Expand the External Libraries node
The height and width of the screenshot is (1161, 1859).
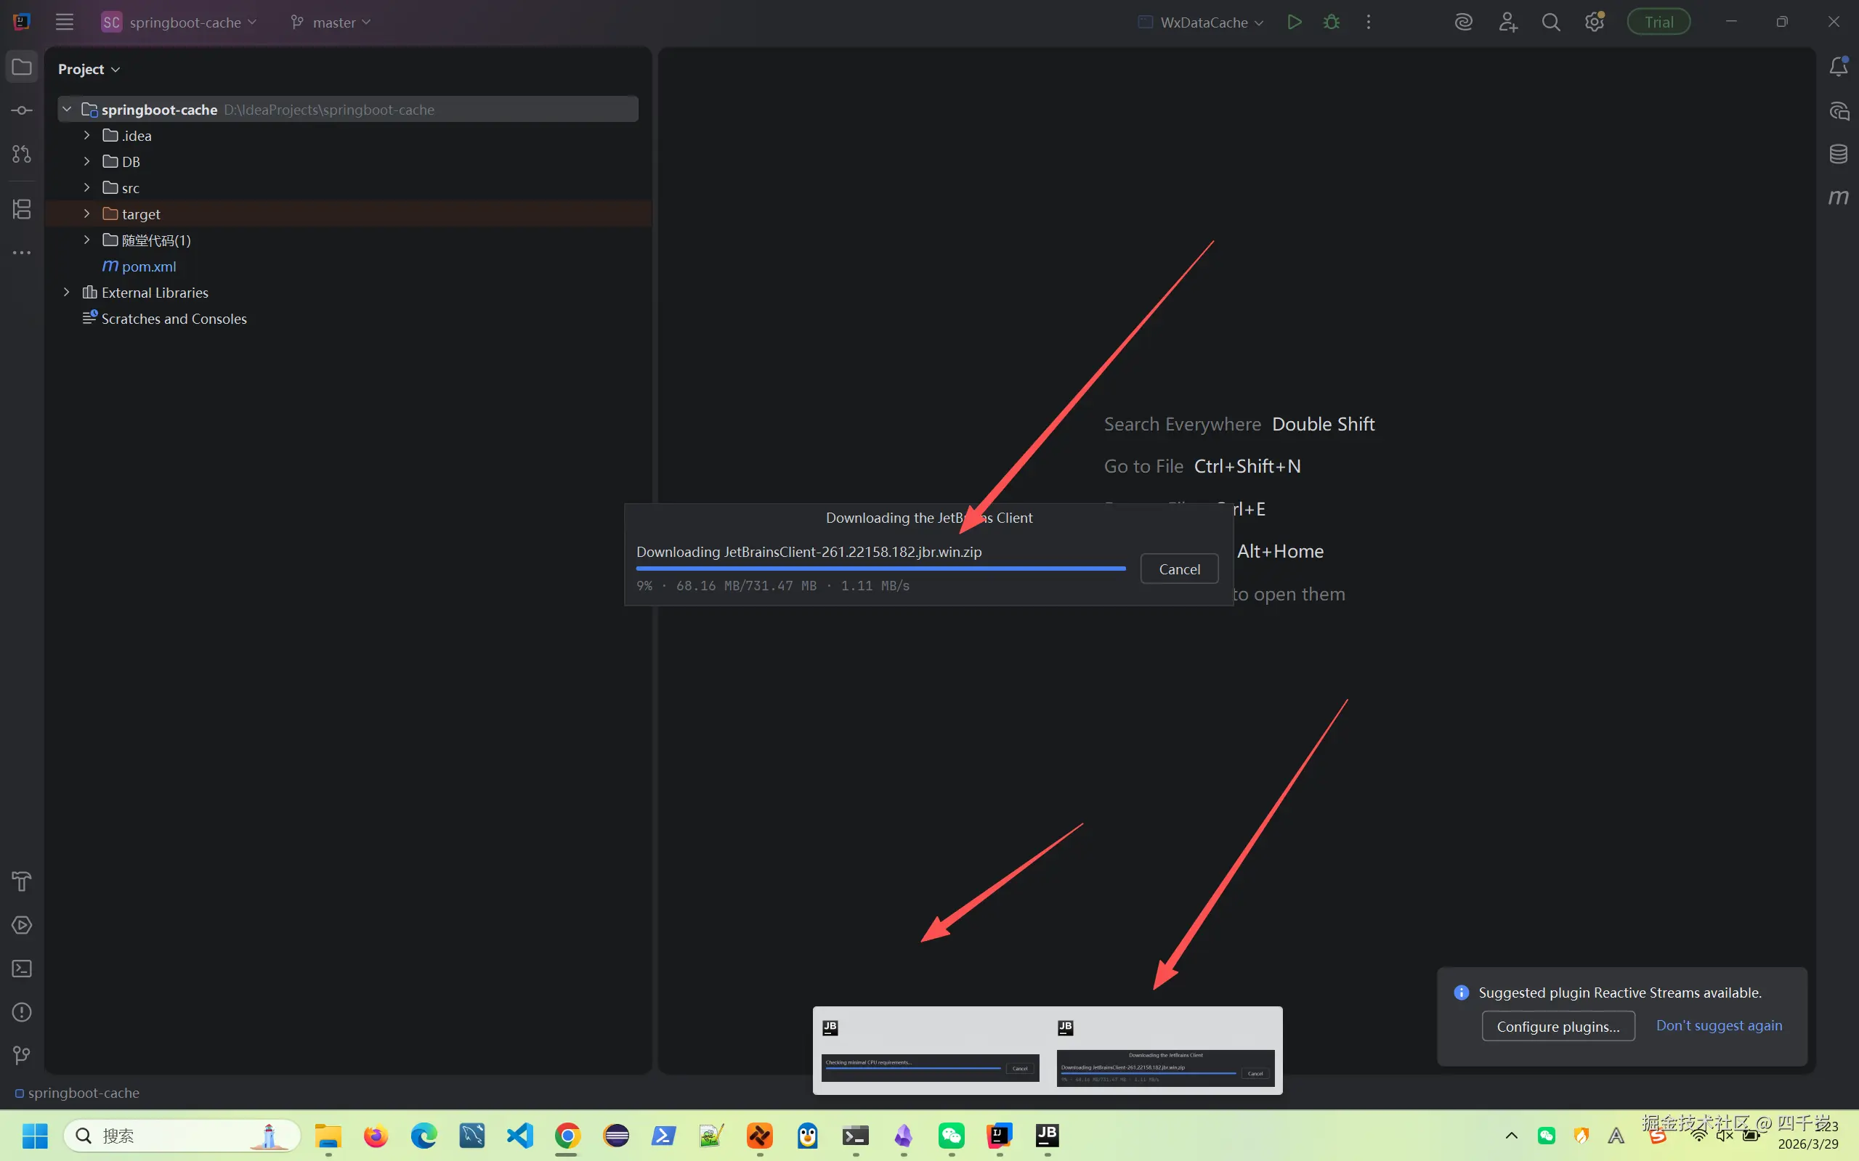[x=67, y=293]
